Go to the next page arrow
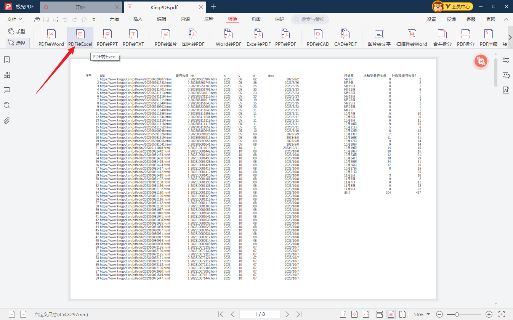 (x=287, y=314)
